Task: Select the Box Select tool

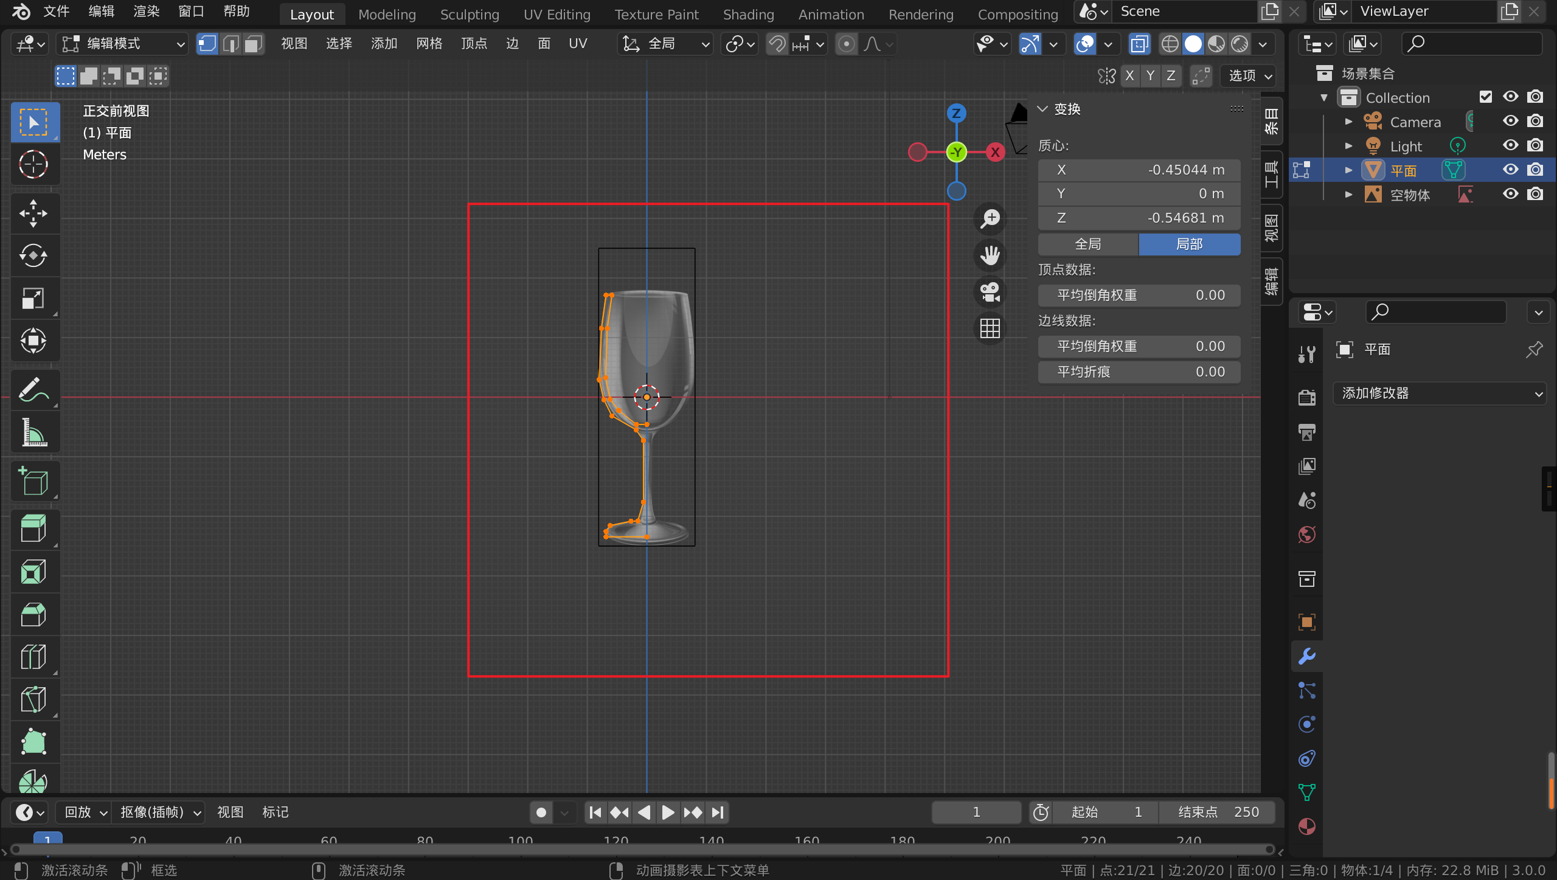Action: pos(34,122)
